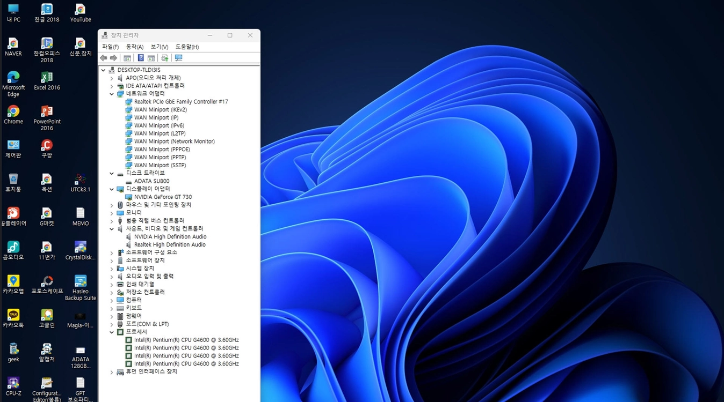Select Realtek PCIe GbE Family Controller #17
Viewport: 724px width, 402px height.
click(181, 101)
